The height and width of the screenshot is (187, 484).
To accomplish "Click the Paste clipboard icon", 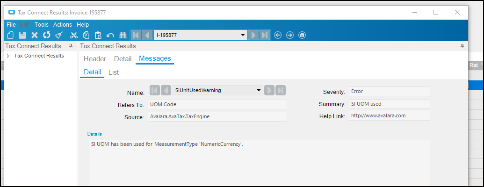I will click(98, 35).
